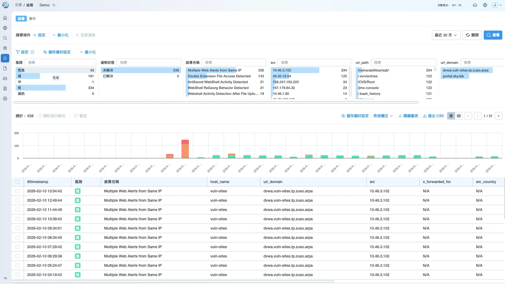Filter by 未解決 mitigation status
This screenshot has height=284, width=505.
[141, 70]
